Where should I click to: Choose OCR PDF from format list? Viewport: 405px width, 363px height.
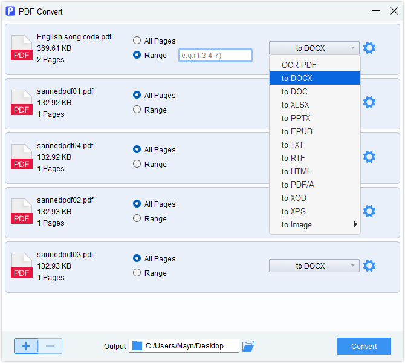pyautogui.click(x=299, y=65)
